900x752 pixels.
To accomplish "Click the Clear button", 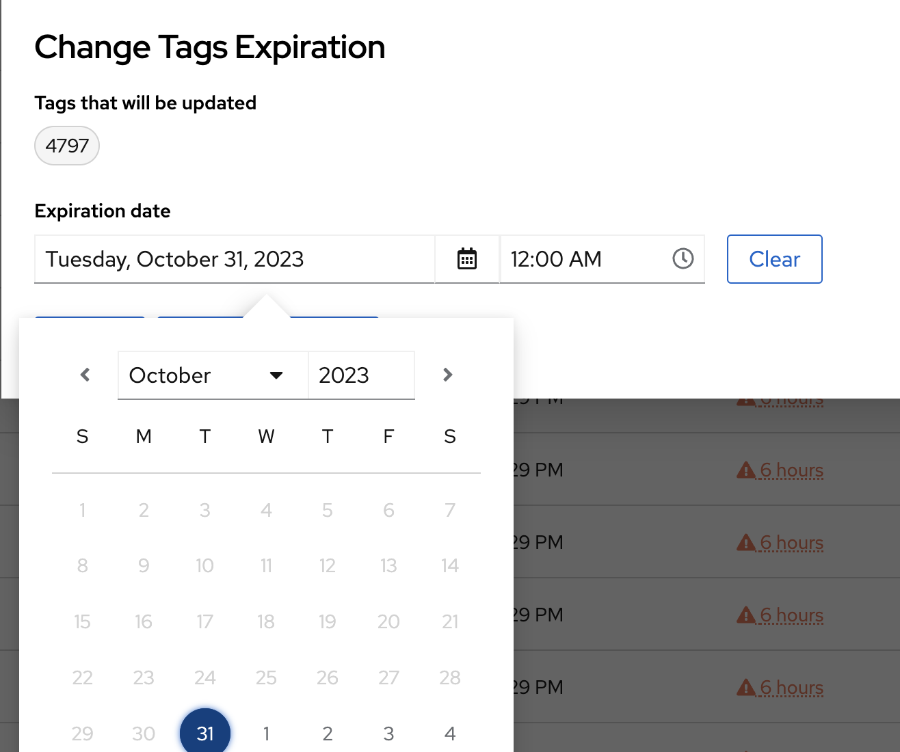I will point(774,259).
